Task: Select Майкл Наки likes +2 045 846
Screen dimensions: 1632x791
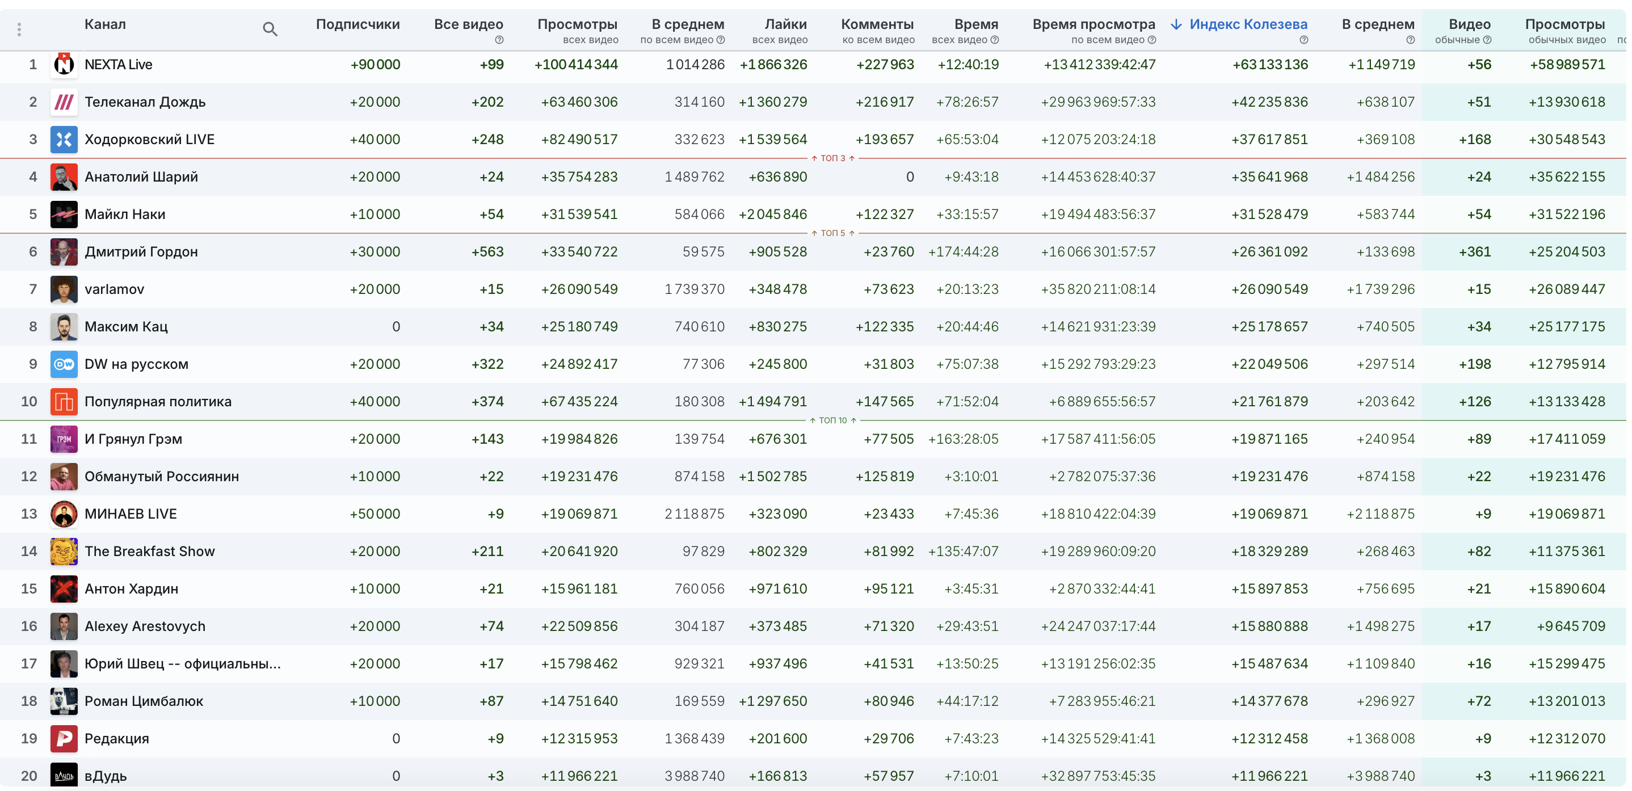Action: pos(773,214)
